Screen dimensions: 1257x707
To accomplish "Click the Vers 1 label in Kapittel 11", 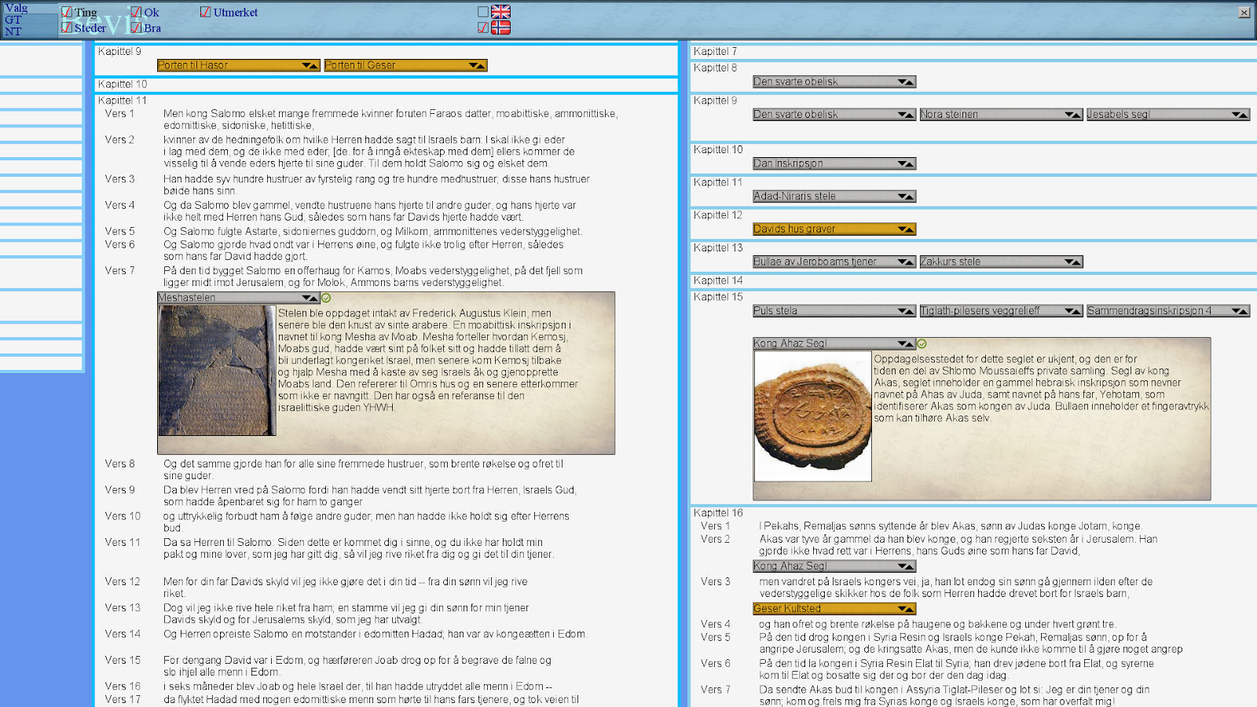I will click(x=120, y=114).
